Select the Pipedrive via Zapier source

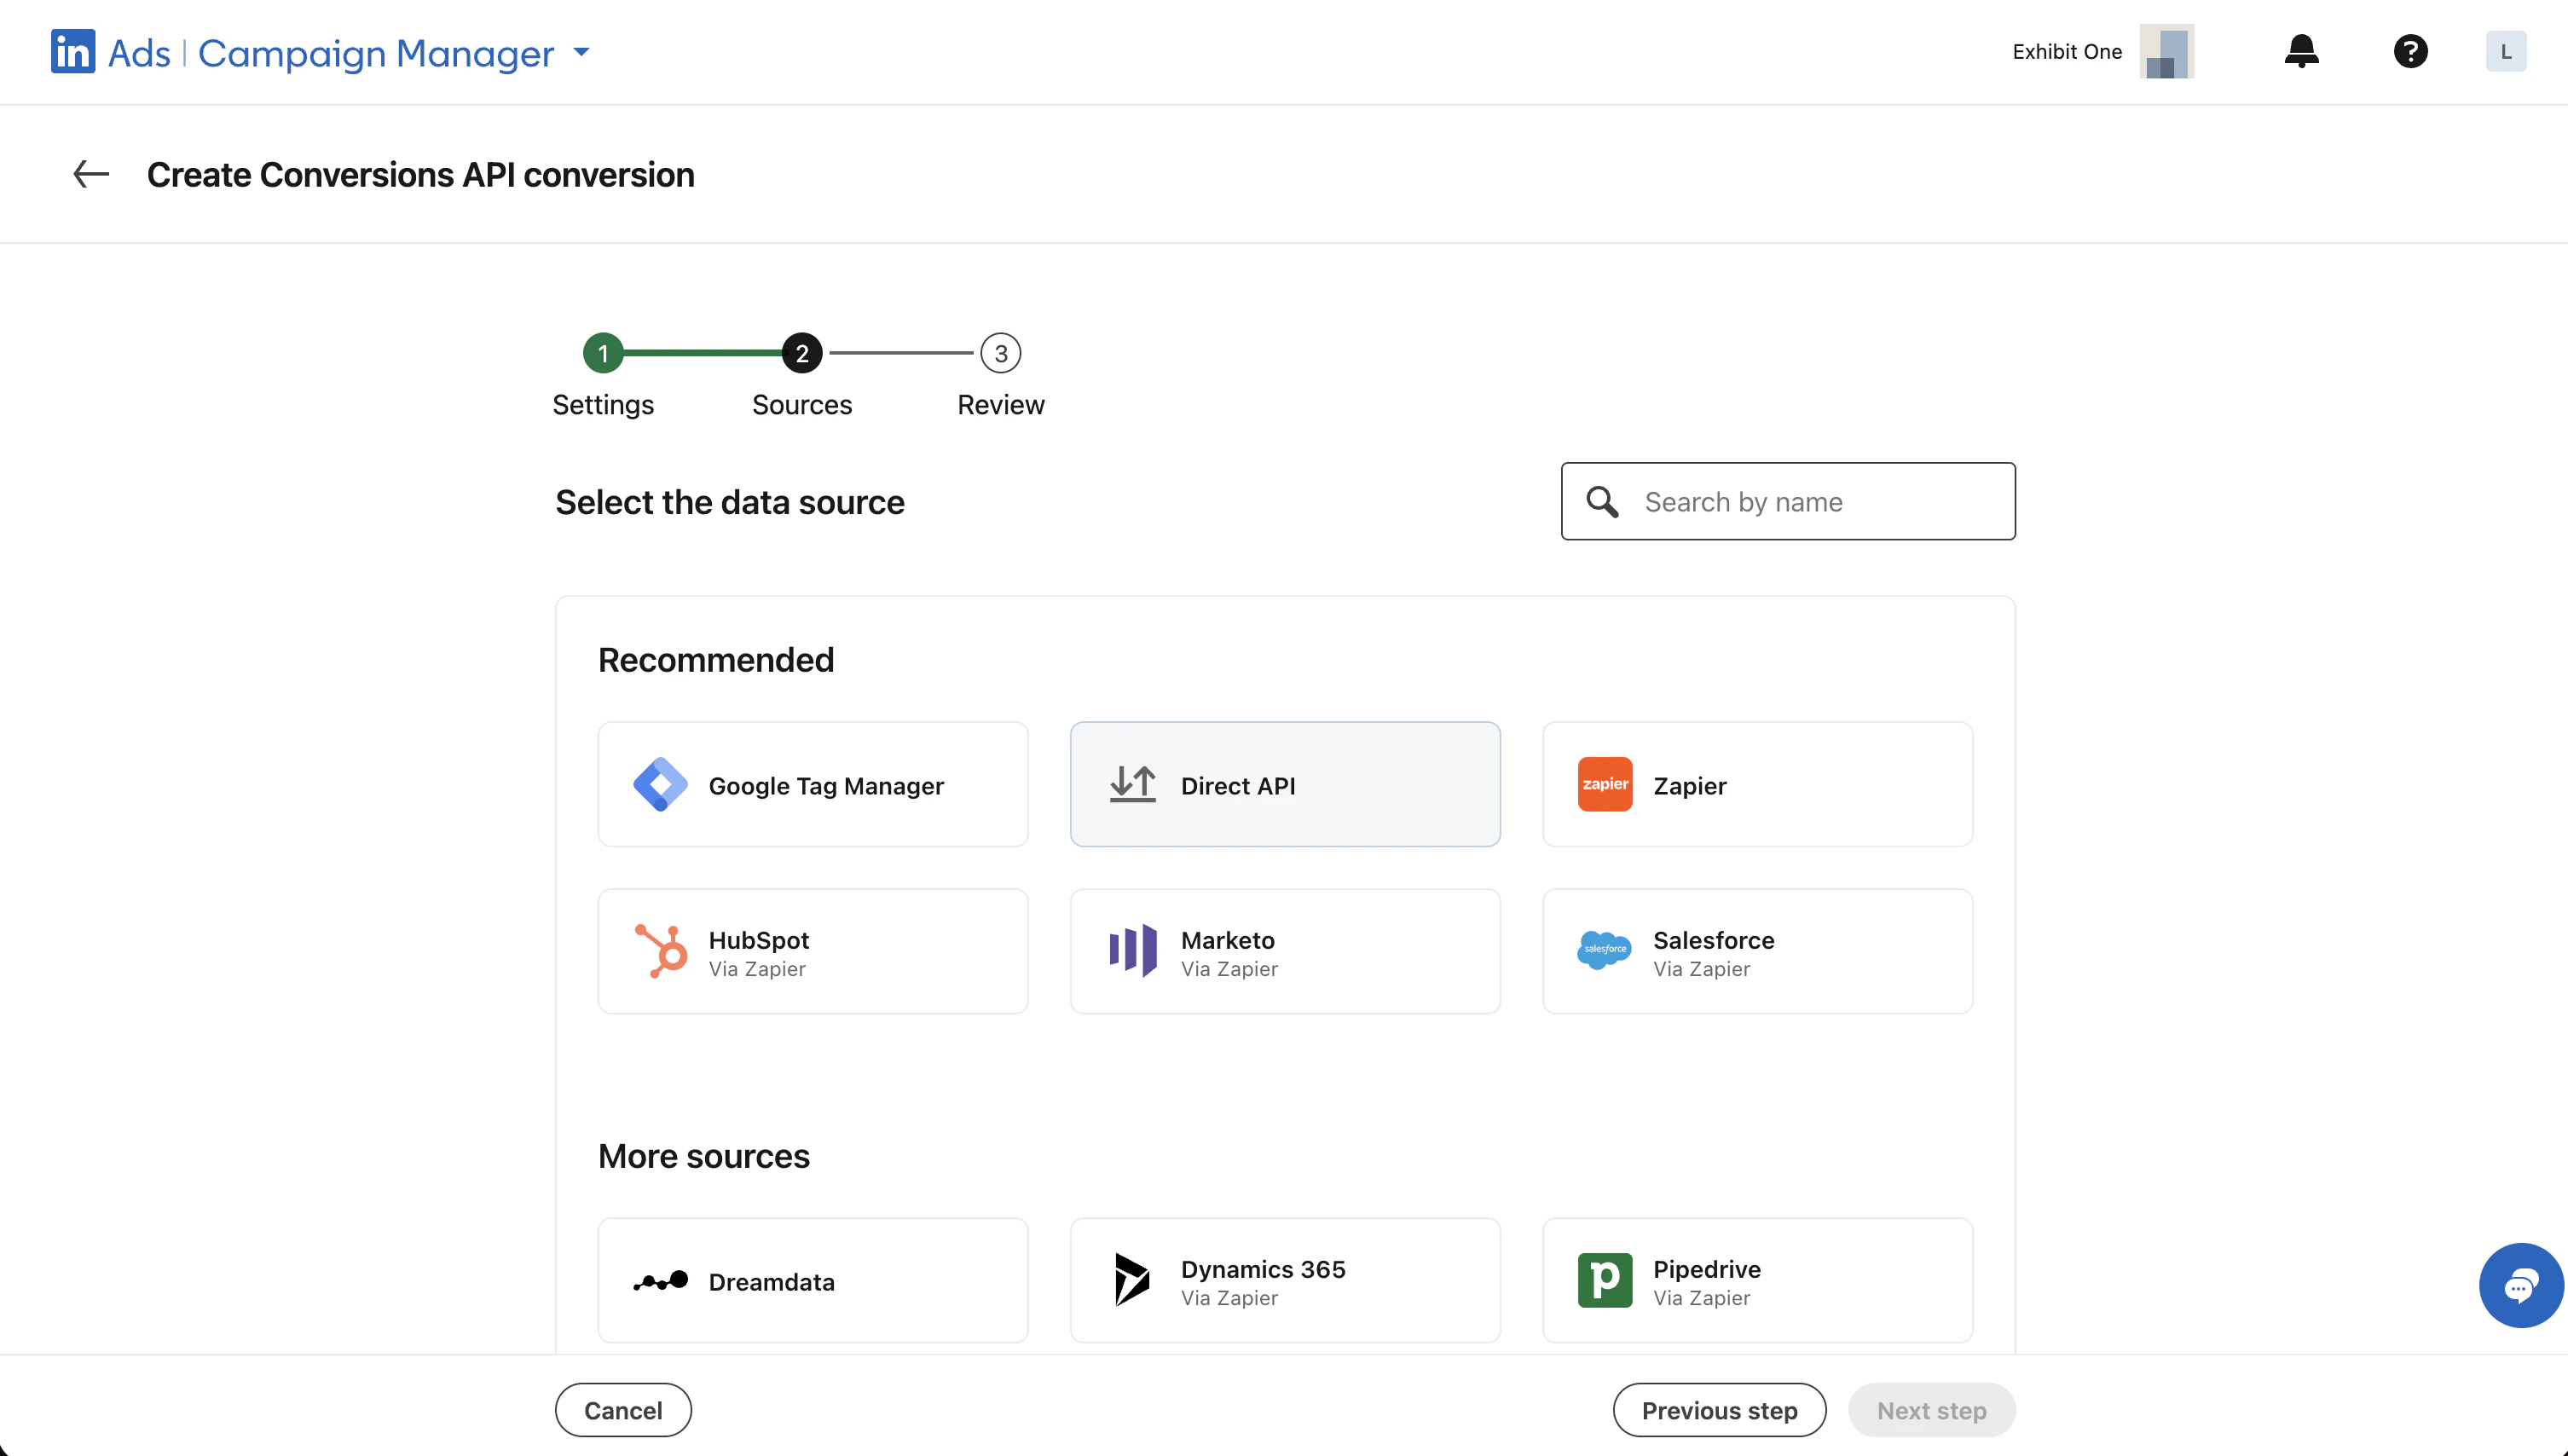(x=1757, y=1280)
